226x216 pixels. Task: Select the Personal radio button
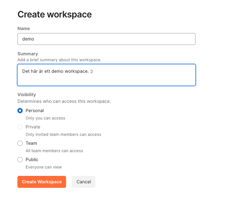20,111
